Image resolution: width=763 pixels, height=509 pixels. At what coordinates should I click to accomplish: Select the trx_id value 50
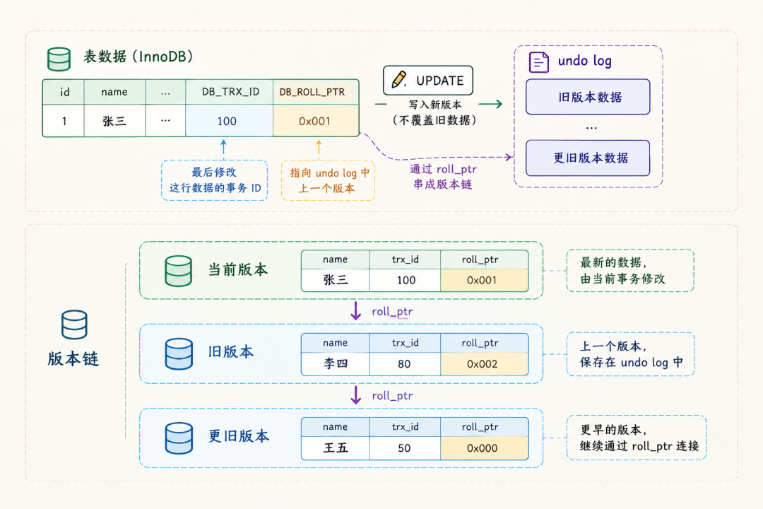coord(405,448)
